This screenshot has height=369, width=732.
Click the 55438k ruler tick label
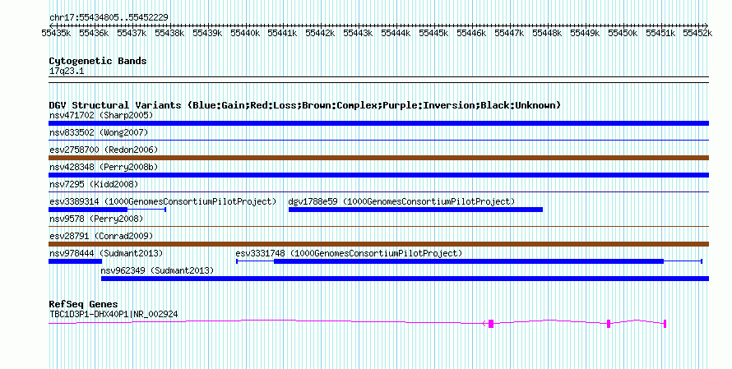point(169,33)
